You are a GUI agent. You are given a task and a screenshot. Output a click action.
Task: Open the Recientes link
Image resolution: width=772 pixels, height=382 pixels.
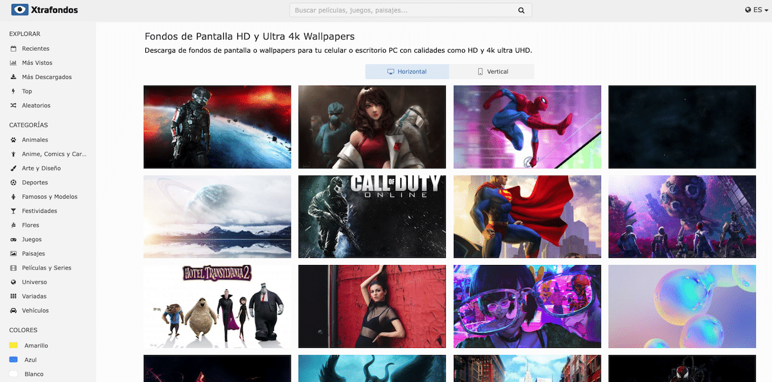[35, 49]
